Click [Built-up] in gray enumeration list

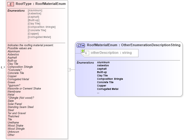(x=34, y=20)
